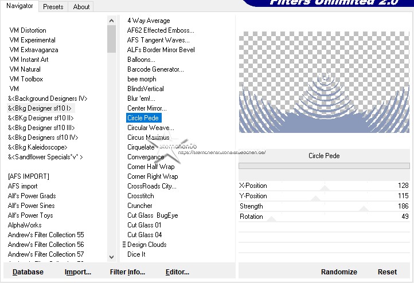
Task: Select Alf's Power Grads category
Action: point(32,196)
